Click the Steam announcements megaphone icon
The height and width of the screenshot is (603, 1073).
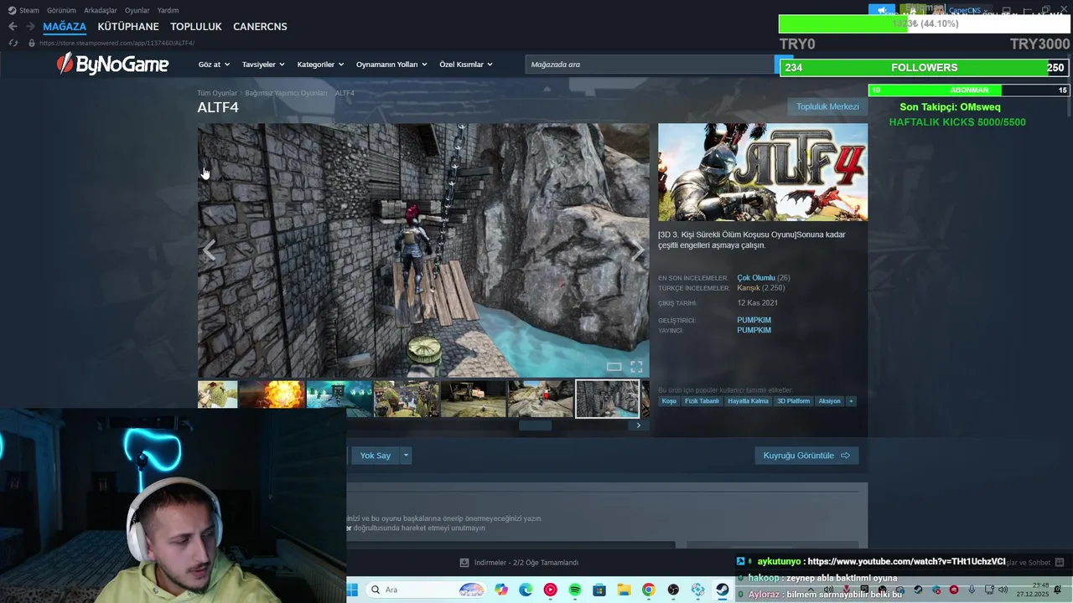click(x=882, y=11)
